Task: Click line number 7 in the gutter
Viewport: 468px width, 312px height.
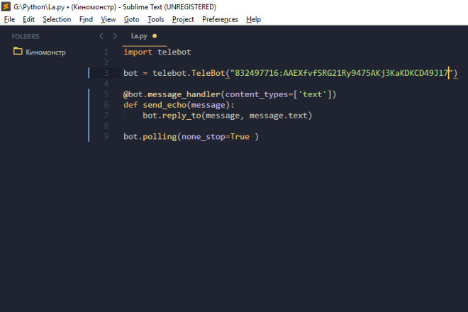Action: click(106, 116)
